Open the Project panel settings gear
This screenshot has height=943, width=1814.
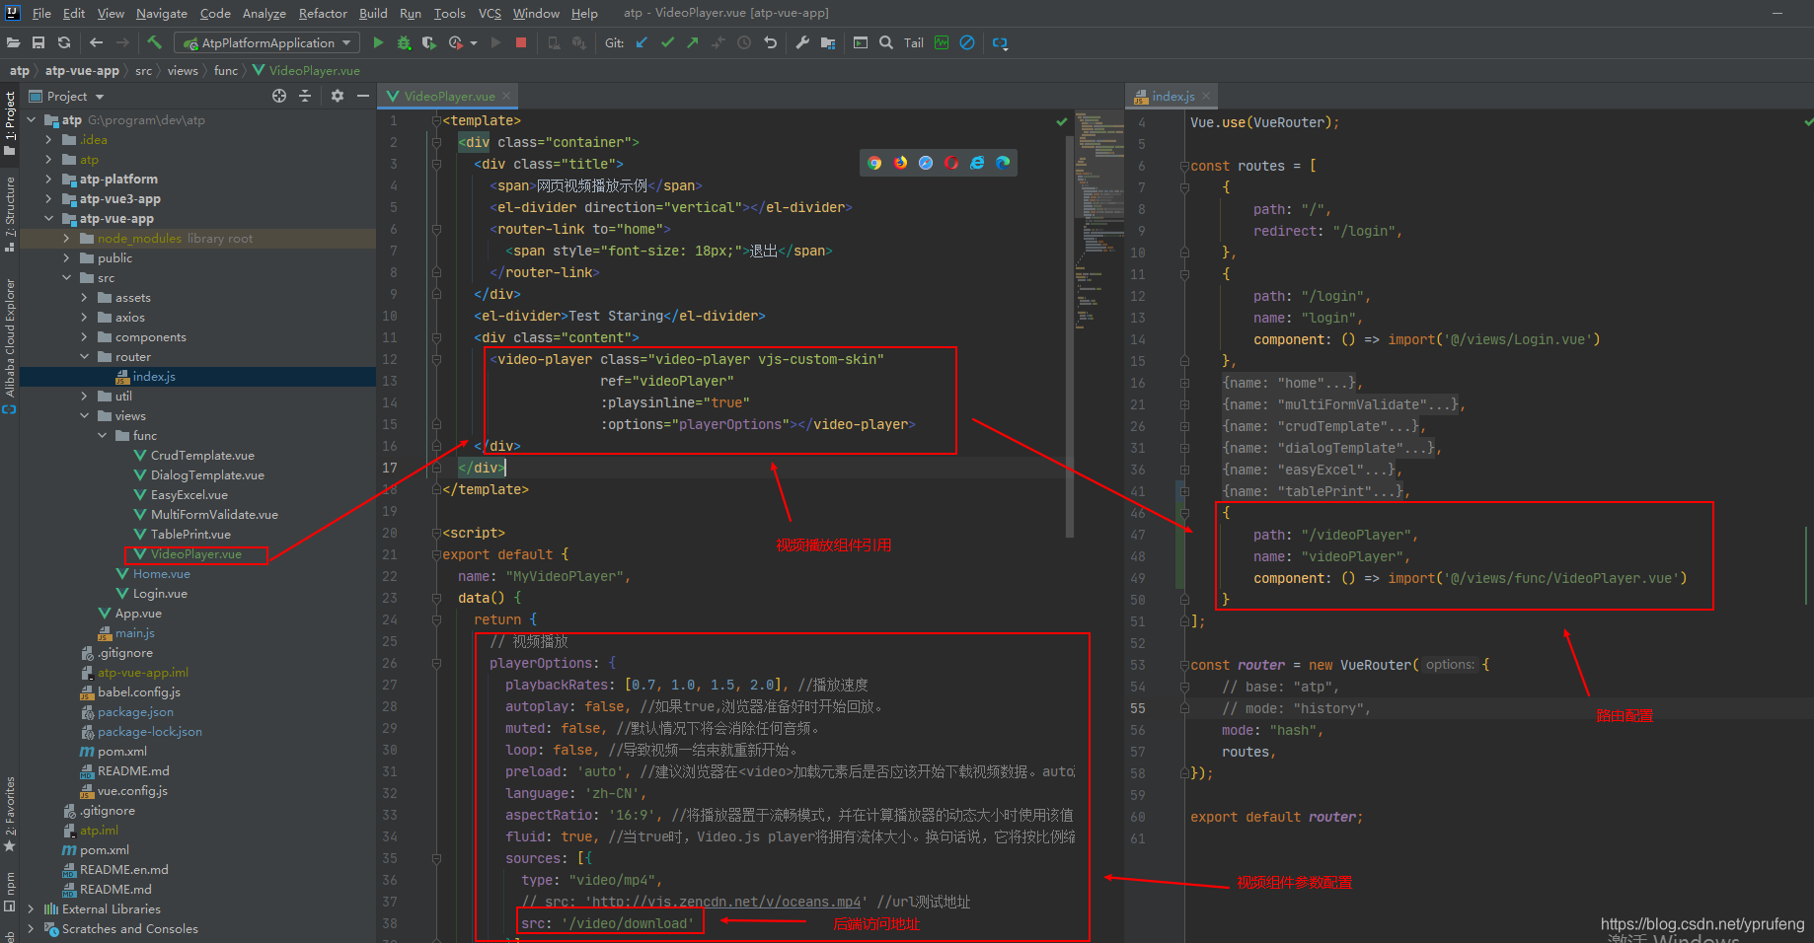pos(337,96)
